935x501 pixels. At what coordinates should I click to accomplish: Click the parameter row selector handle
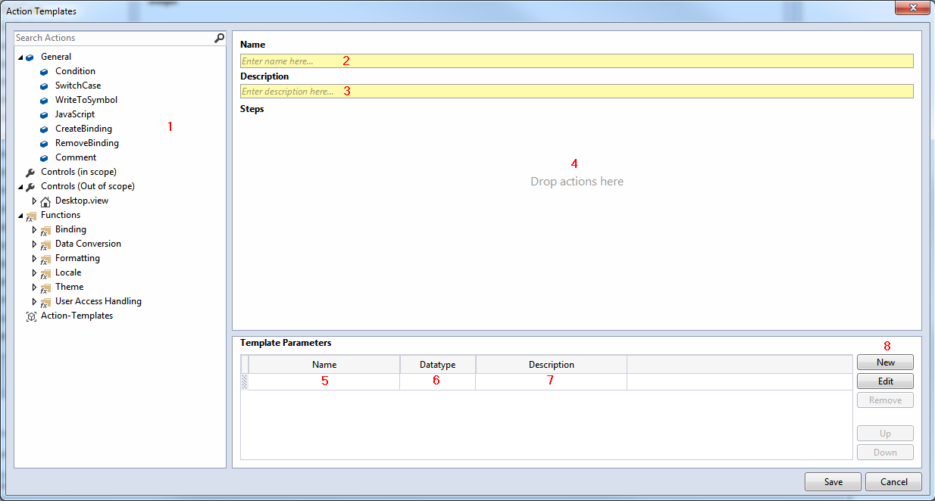(244, 382)
